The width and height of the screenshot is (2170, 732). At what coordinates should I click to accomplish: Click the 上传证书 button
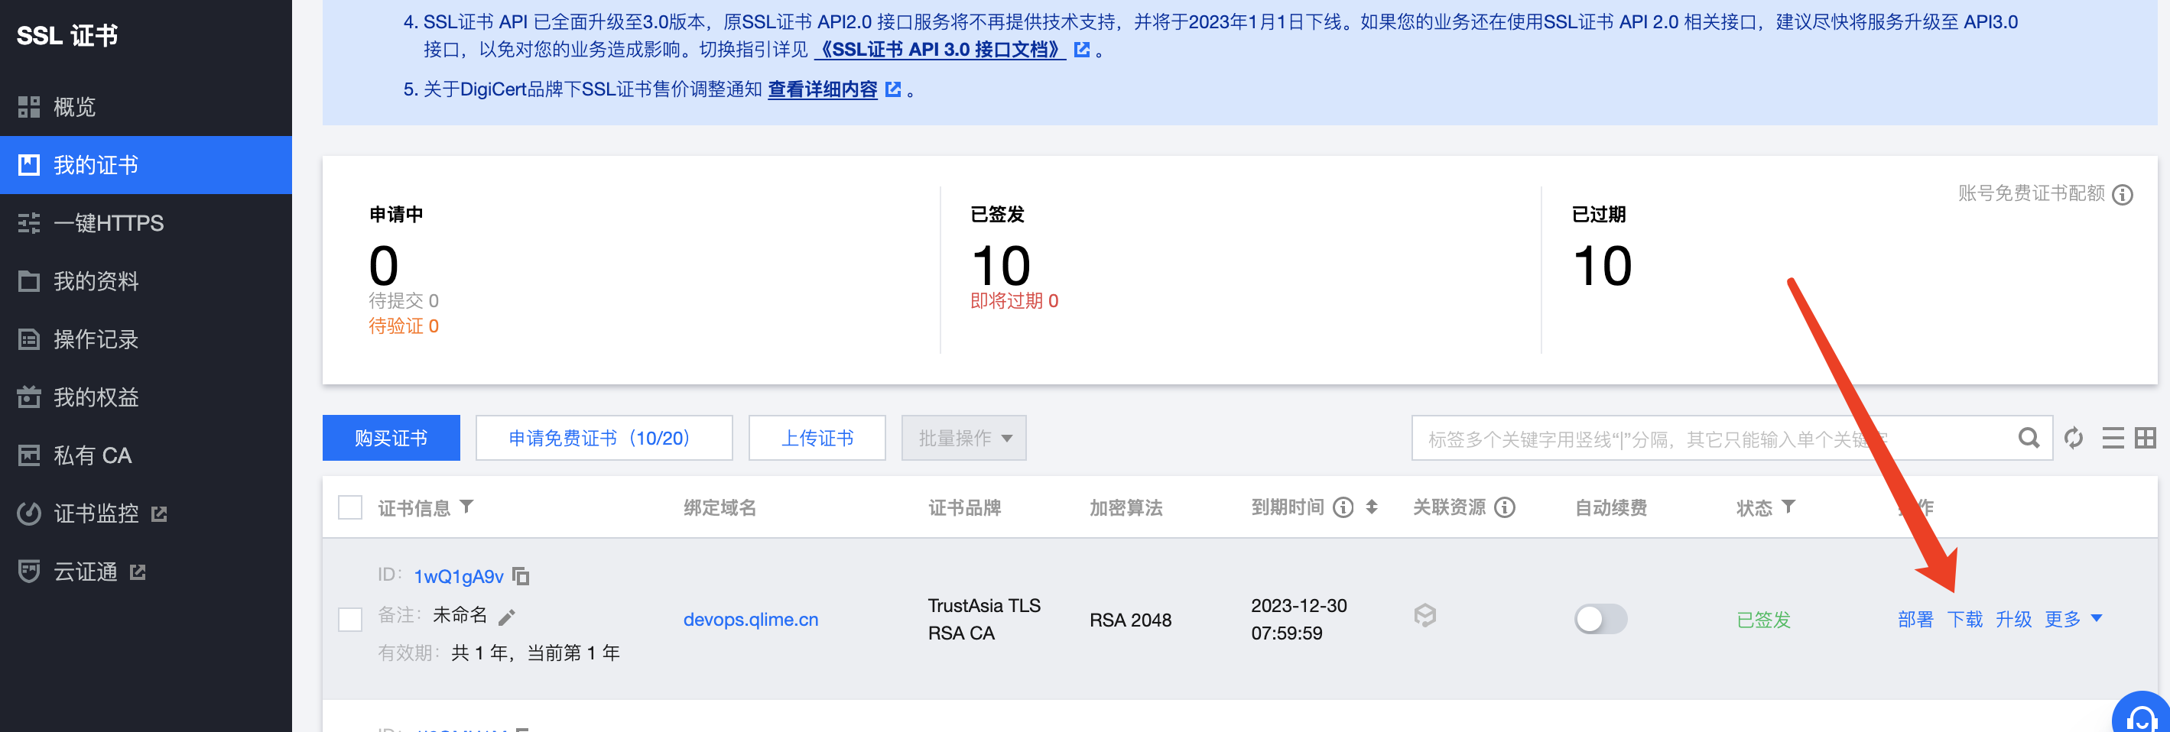tap(817, 438)
